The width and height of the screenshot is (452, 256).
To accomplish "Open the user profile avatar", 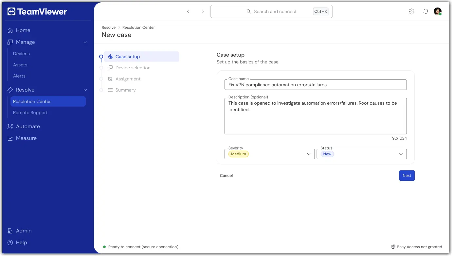I will (438, 11).
